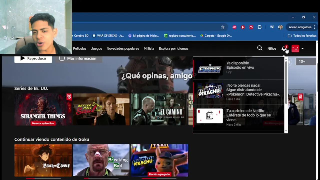Open Explora por idiomas
This screenshot has width=320, height=180.
173,48
